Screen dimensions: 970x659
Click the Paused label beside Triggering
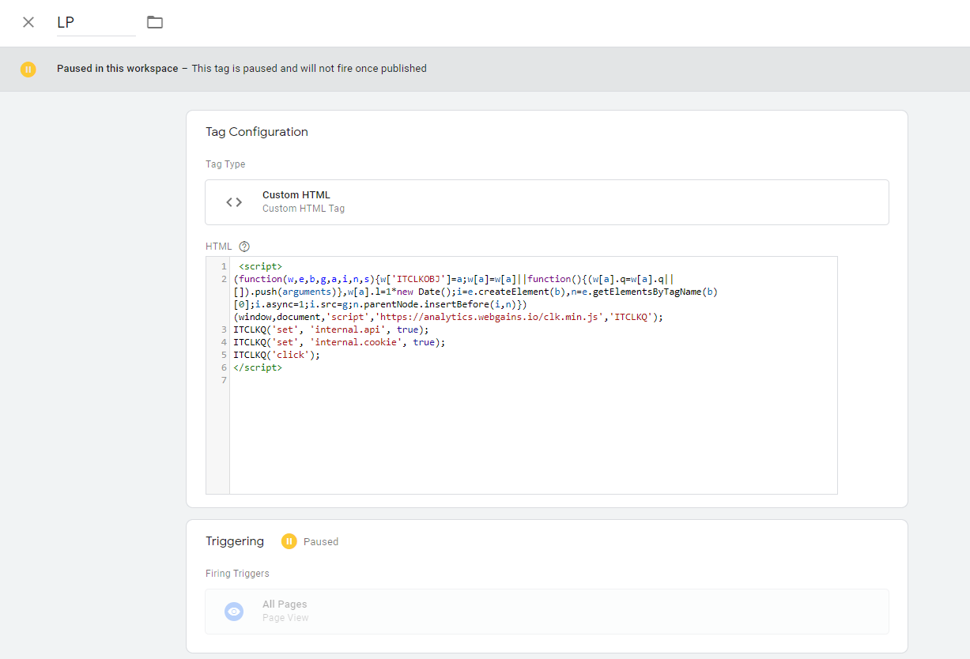click(x=321, y=542)
